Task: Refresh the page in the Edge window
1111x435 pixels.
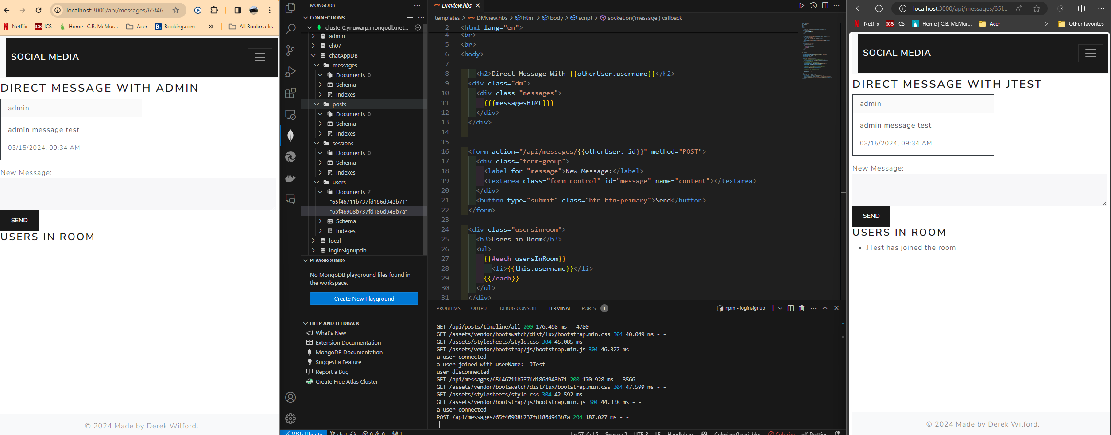Action: coord(879,8)
